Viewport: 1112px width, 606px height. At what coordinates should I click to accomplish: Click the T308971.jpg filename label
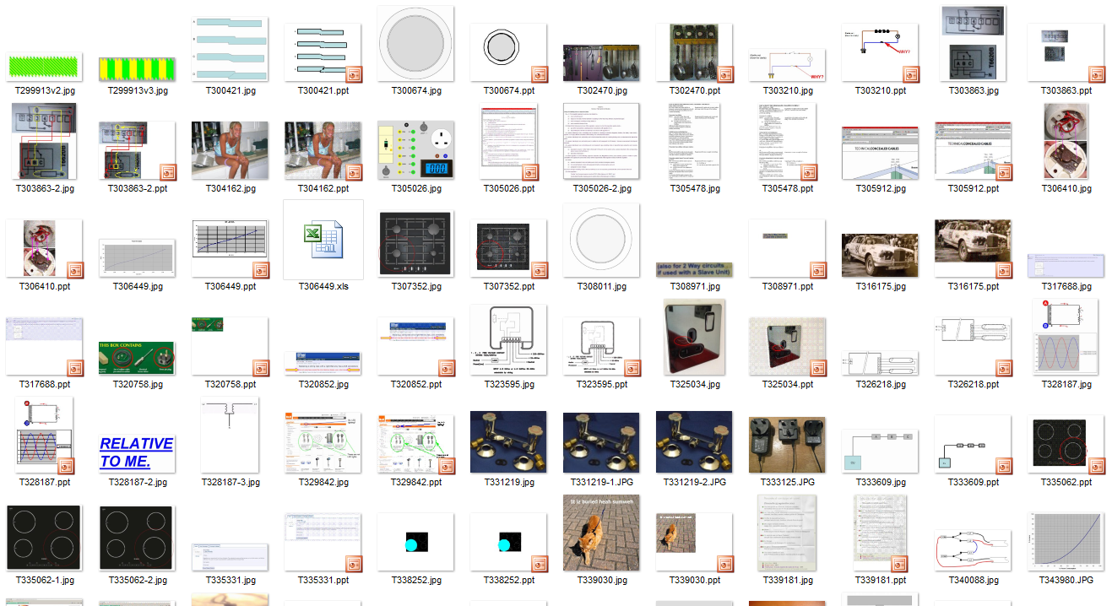point(694,287)
